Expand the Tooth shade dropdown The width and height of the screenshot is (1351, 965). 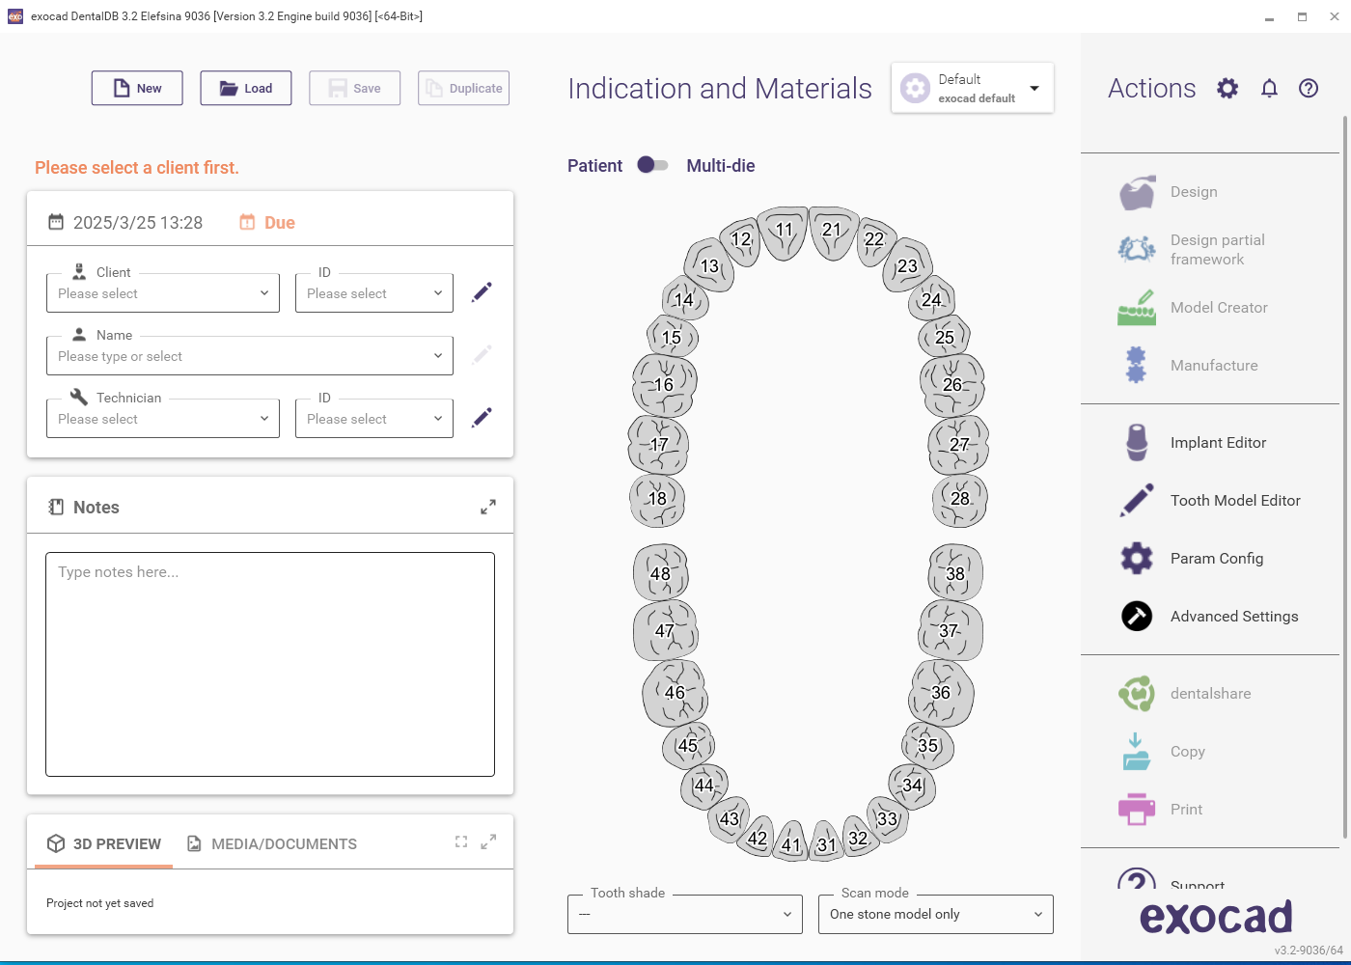pos(685,914)
